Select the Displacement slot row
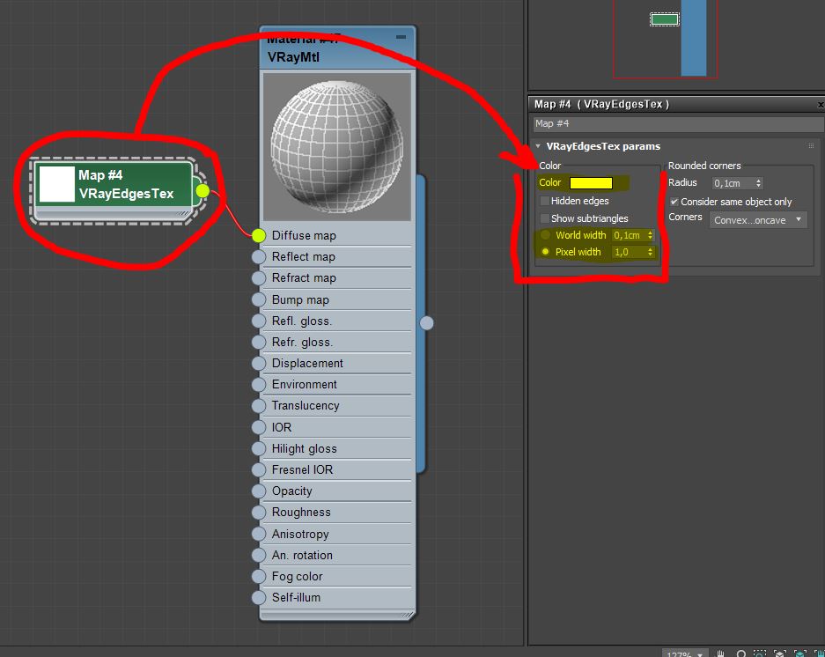This screenshot has width=825, height=657. coord(335,363)
